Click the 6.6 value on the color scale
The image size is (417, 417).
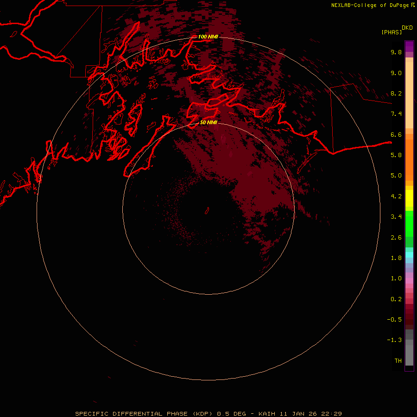point(396,134)
